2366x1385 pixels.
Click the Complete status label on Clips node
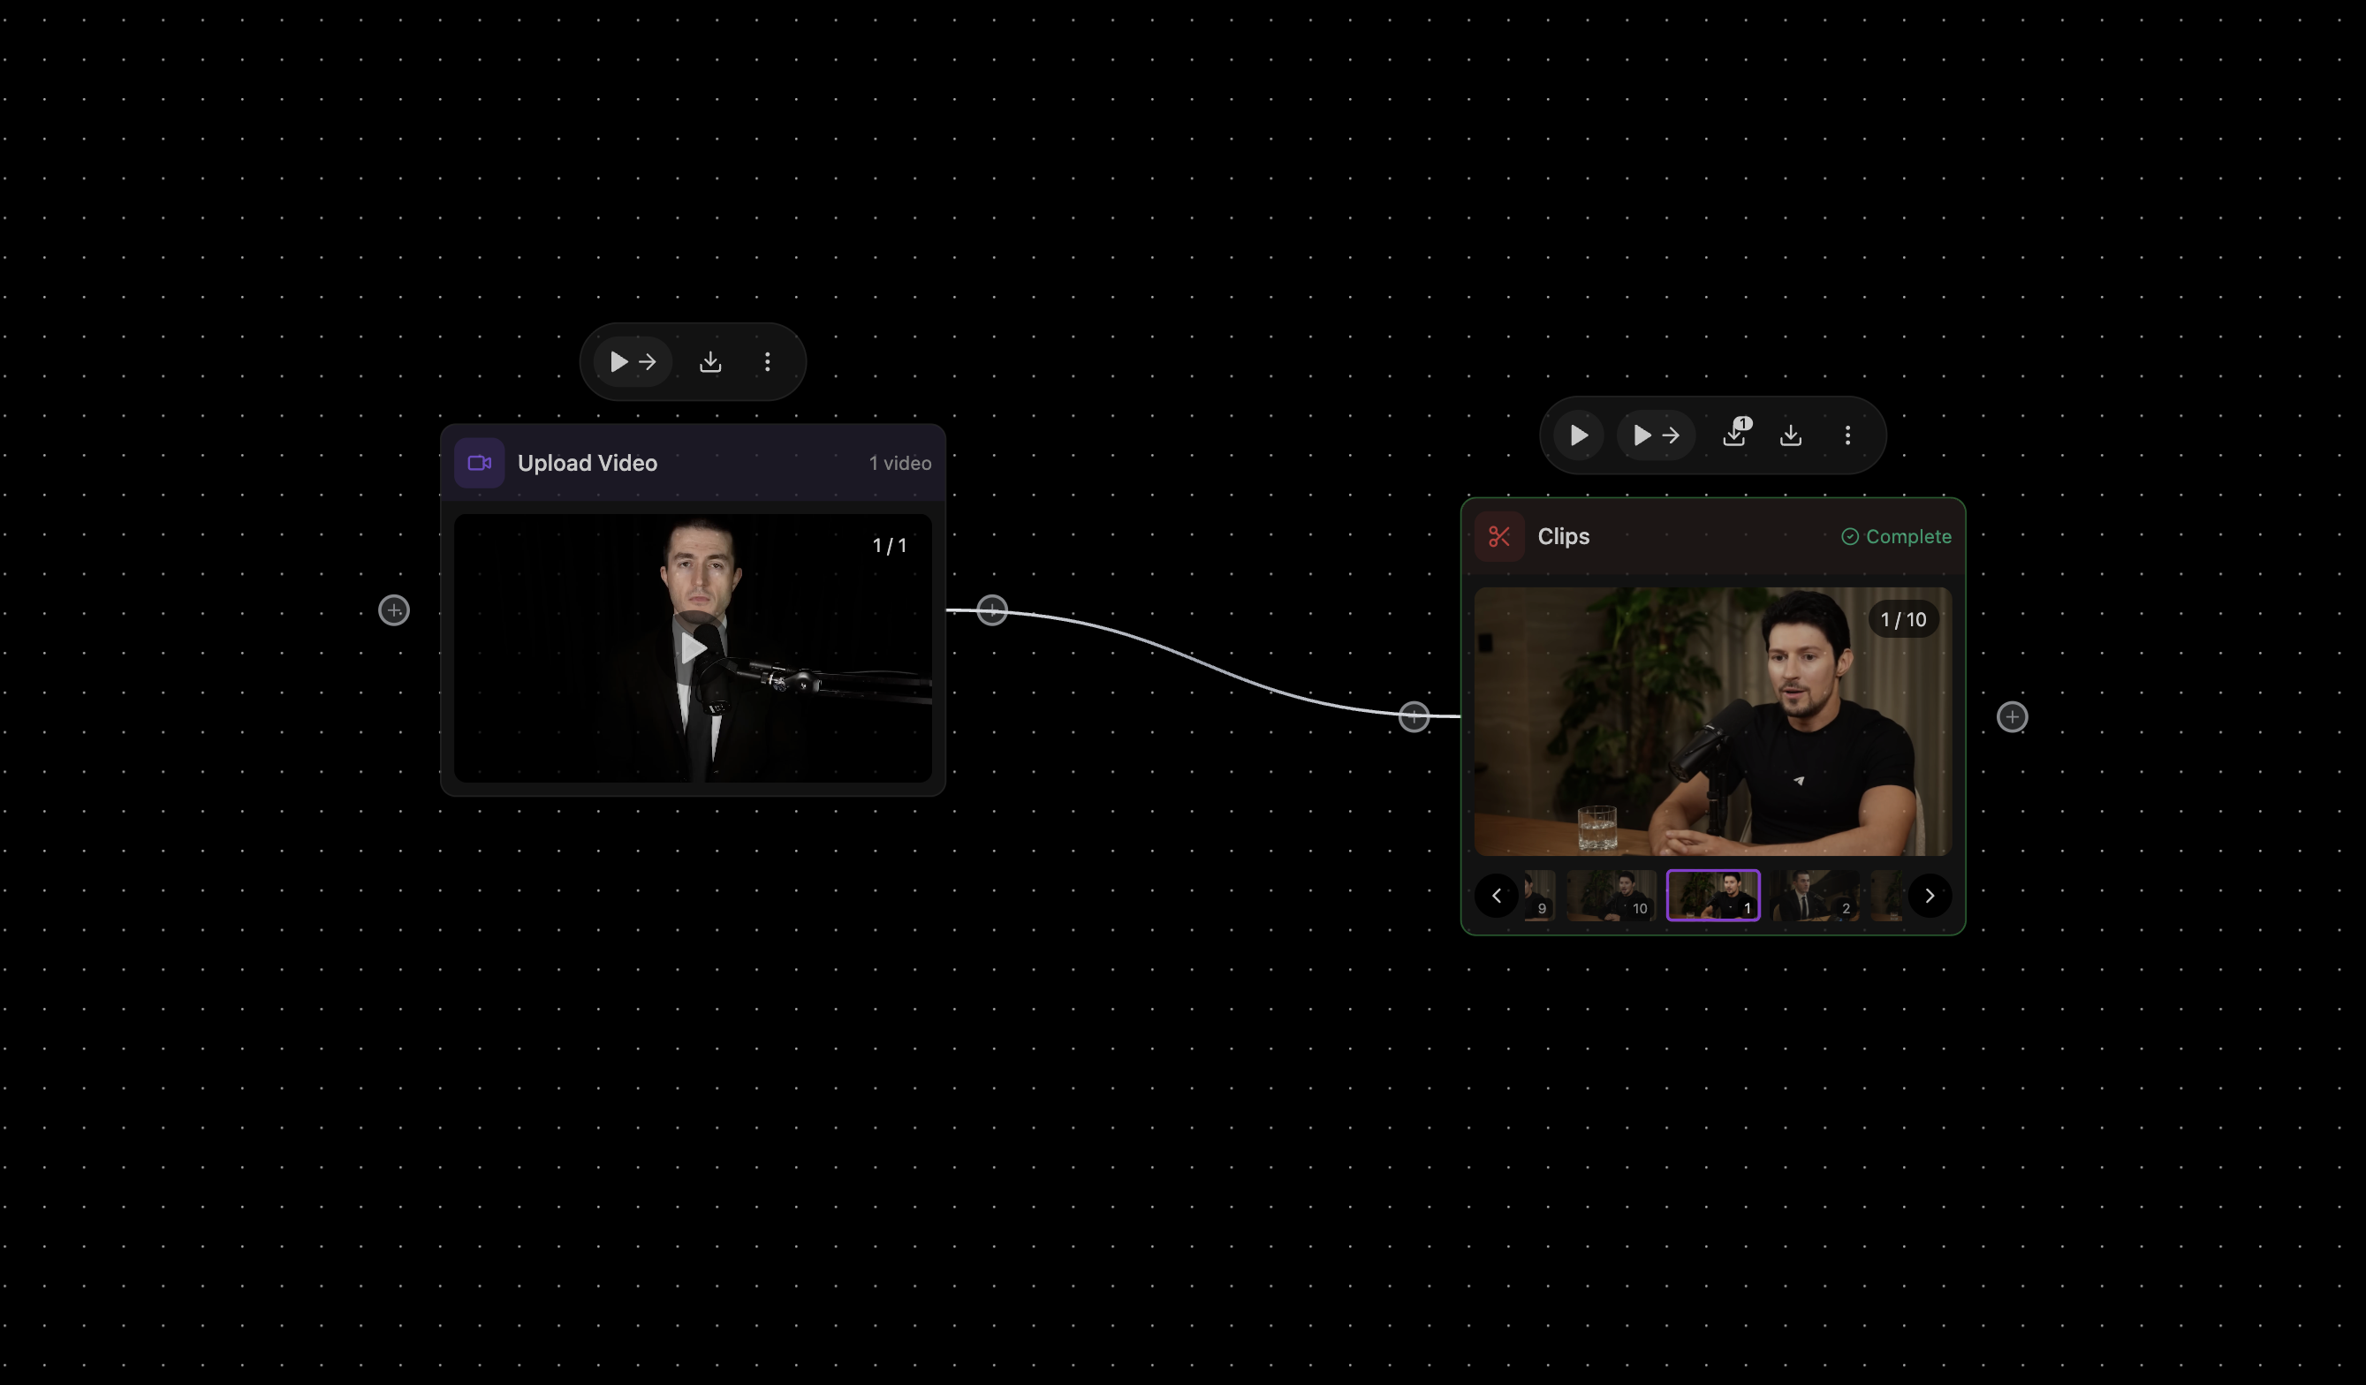[x=1896, y=536]
